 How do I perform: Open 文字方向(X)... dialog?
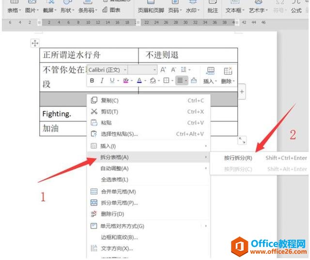(x=148, y=248)
